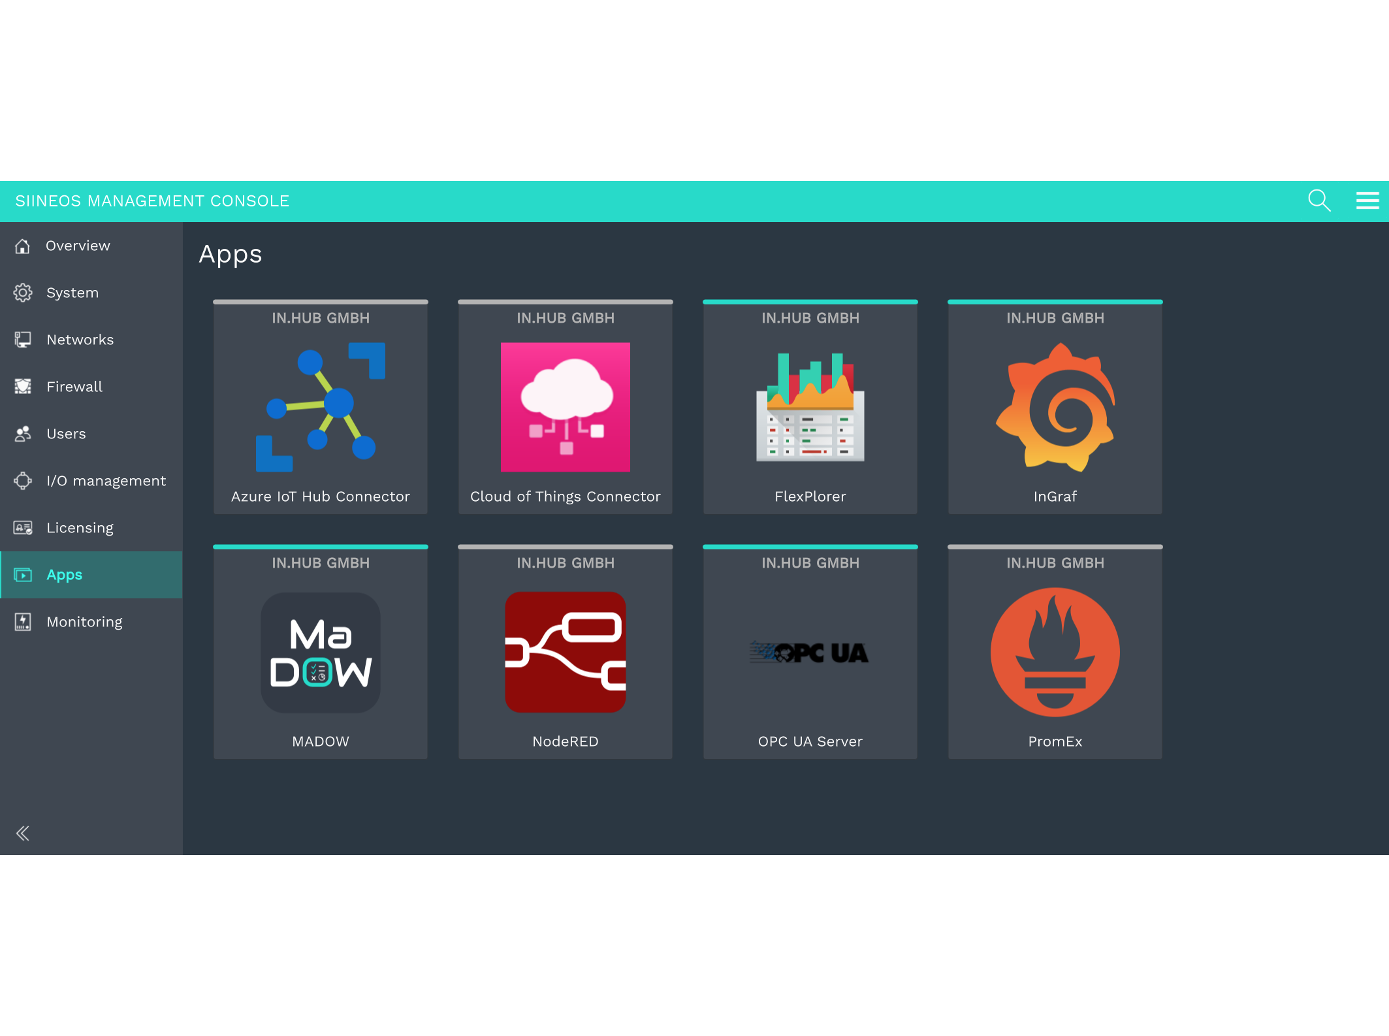The width and height of the screenshot is (1389, 1036).
Task: Open the InGraf spiral logo
Action: [1055, 407]
